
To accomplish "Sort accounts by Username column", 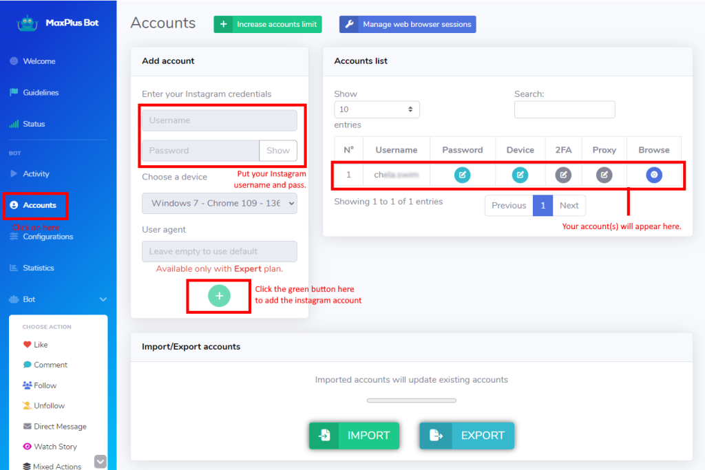I will tap(396, 150).
